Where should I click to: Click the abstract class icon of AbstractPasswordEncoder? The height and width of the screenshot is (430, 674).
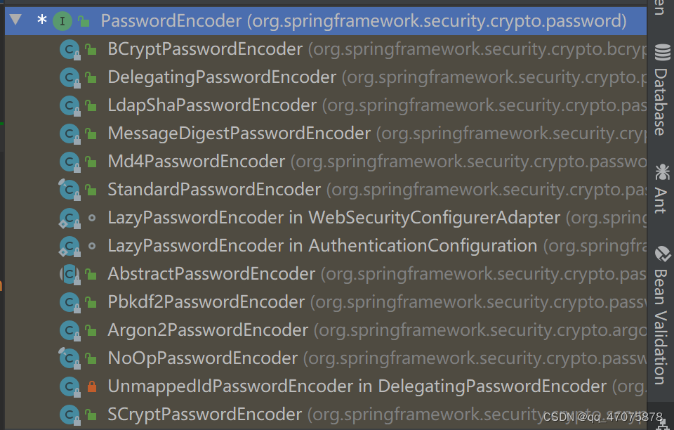[x=70, y=273]
